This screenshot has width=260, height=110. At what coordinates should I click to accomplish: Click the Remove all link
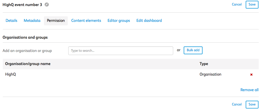[x=249, y=90]
